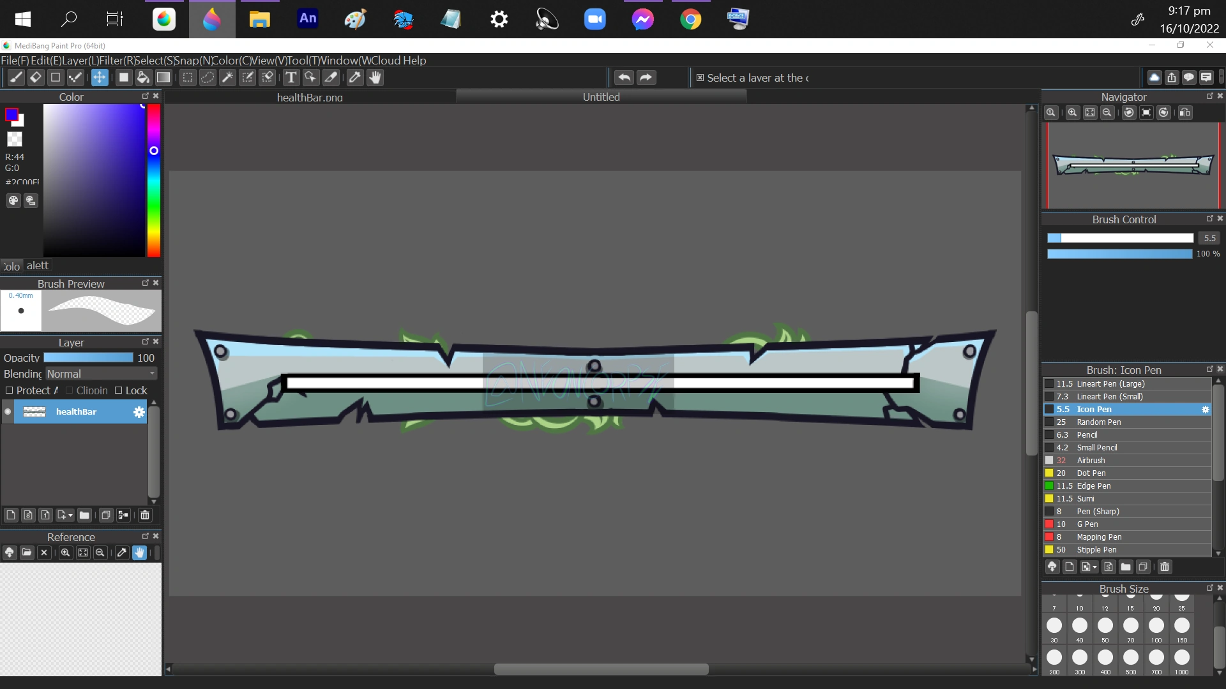Switch to the healthBar.png tab
The image size is (1226, 689).
pos(310,97)
